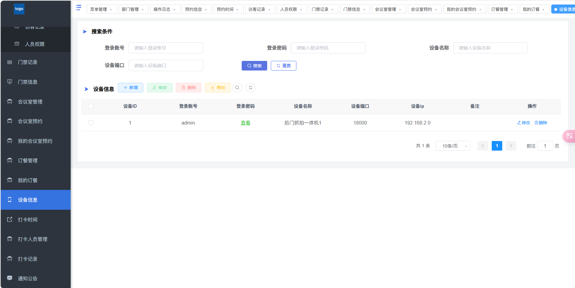Click 删除 in the admin row

541,123
